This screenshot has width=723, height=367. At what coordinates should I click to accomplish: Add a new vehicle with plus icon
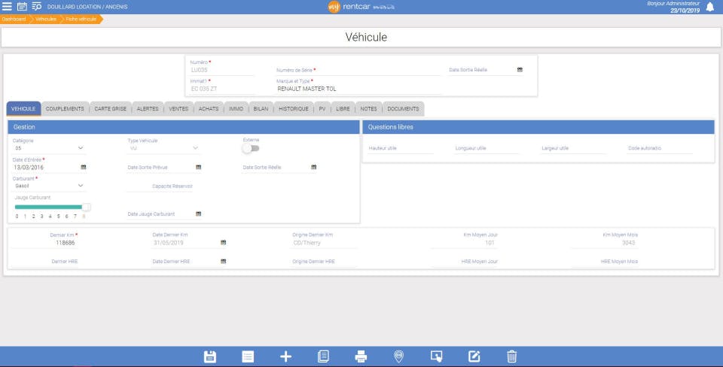tap(285, 356)
